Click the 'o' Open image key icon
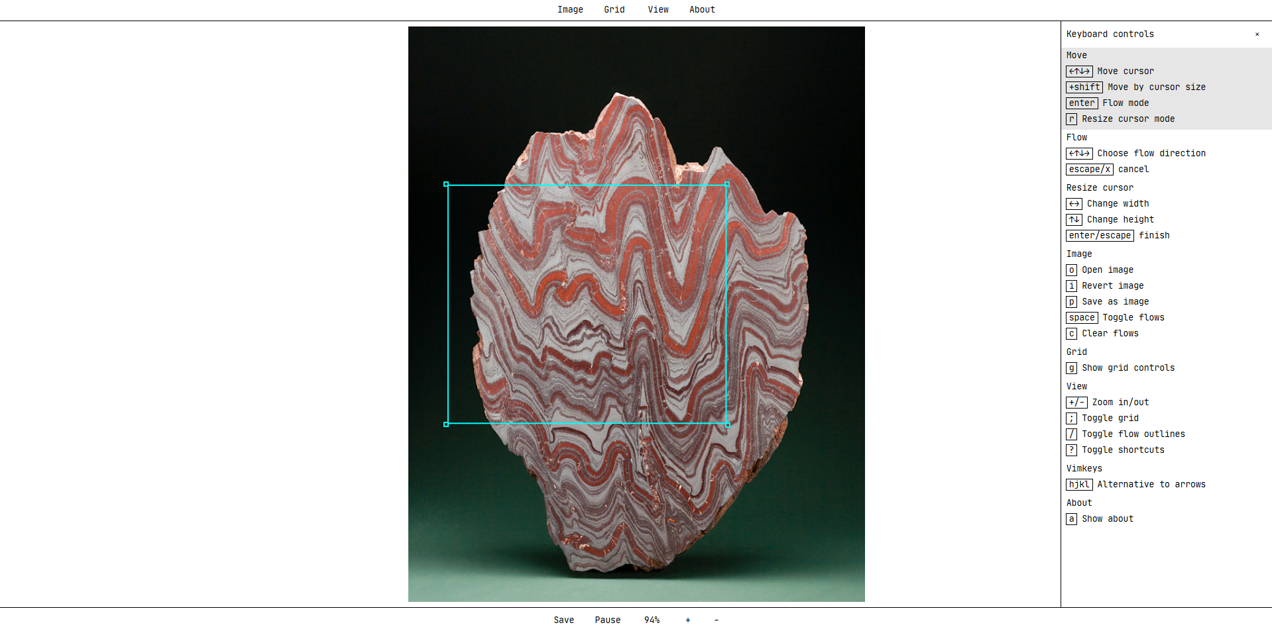Screen dimensions: 1272x633 point(1071,270)
